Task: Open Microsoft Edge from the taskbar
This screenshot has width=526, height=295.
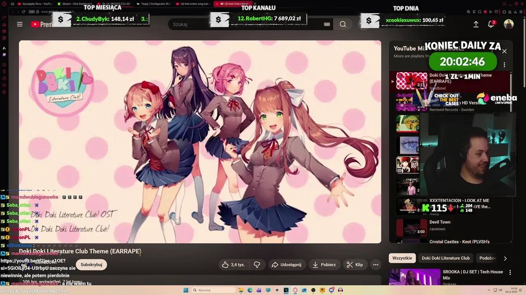Action: click(x=250, y=290)
